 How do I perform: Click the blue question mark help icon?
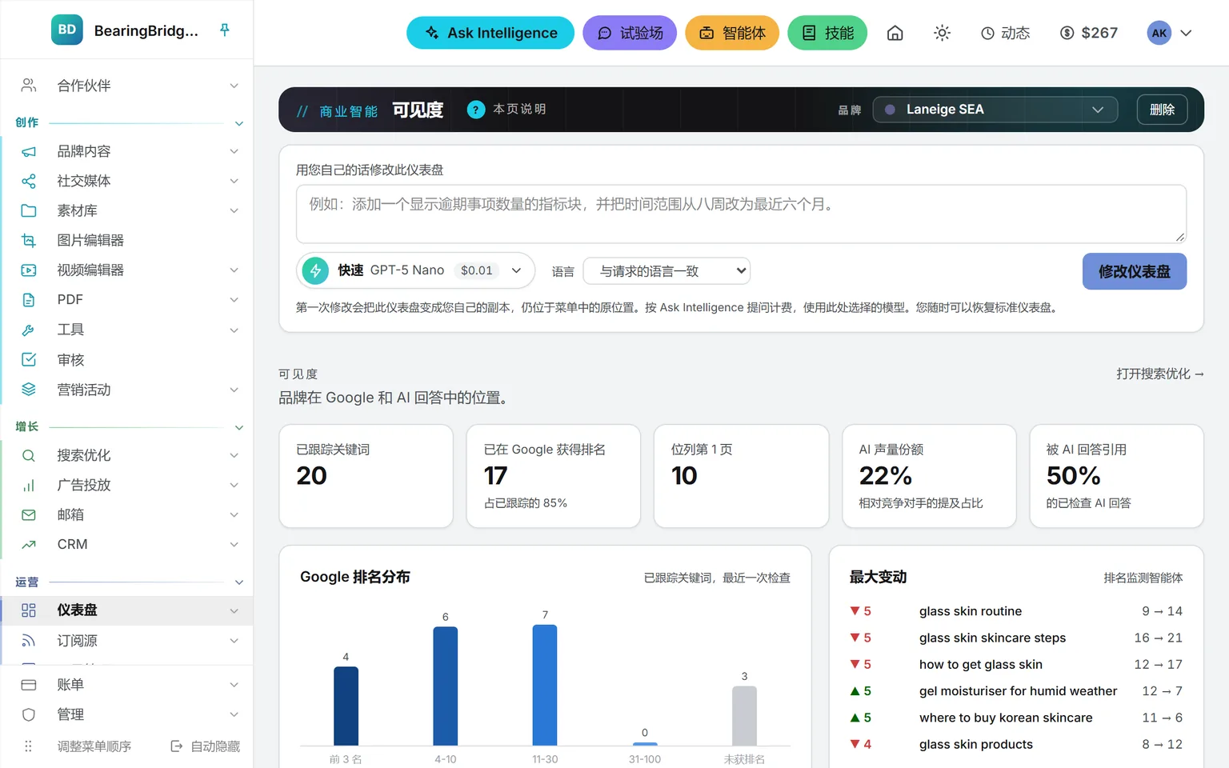pos(476,110)
